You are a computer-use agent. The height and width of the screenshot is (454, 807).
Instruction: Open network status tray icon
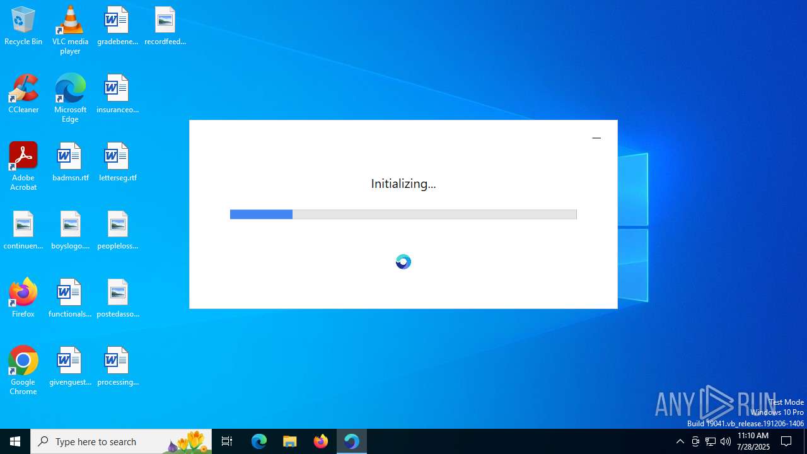pos(711,441)
